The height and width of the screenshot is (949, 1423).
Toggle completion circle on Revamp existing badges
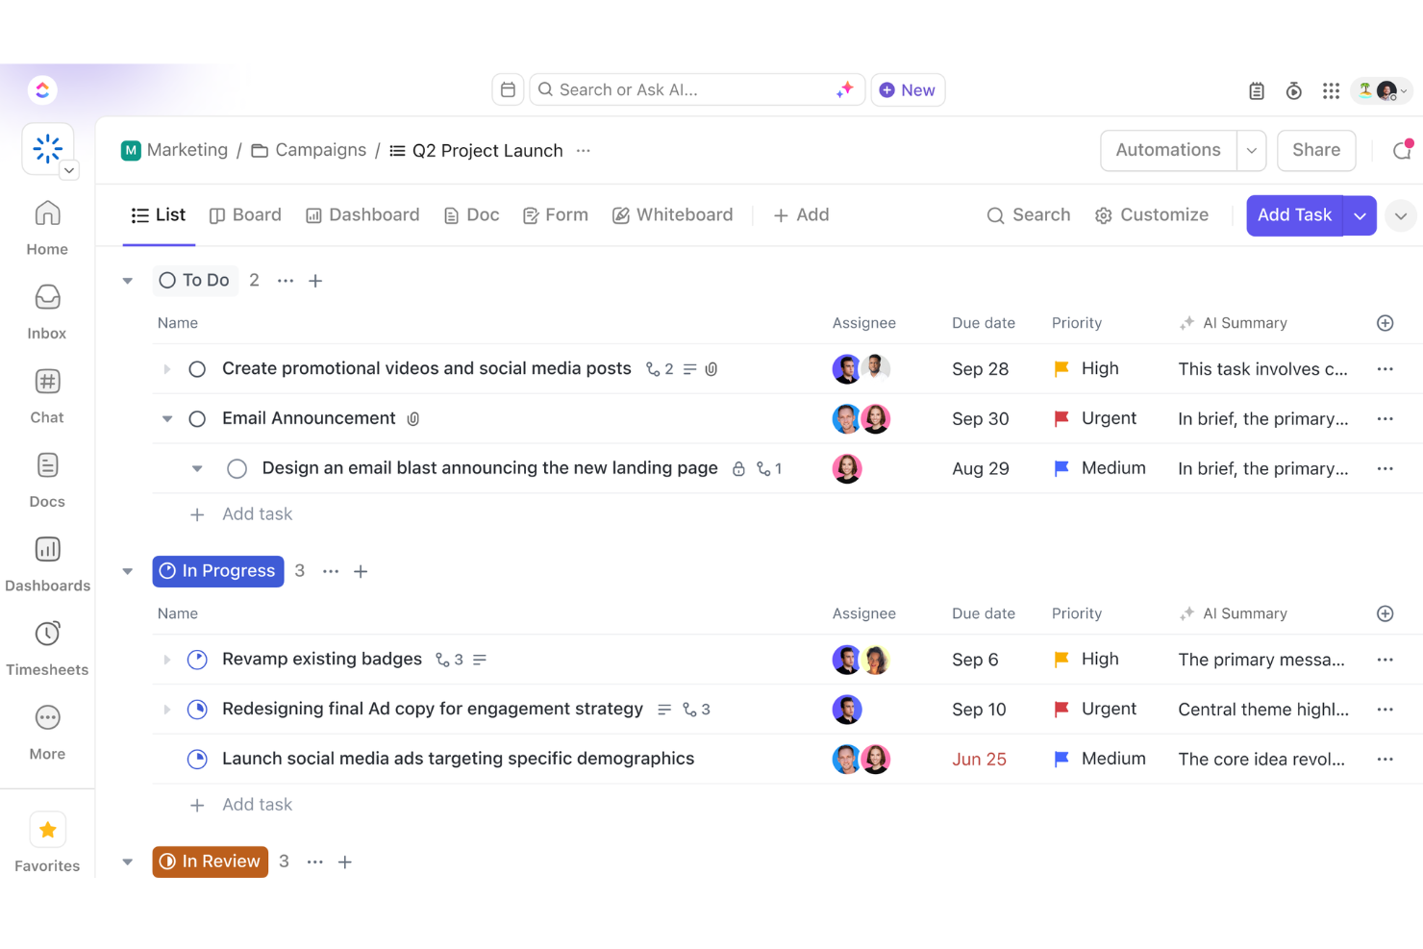tap(197, 660)
